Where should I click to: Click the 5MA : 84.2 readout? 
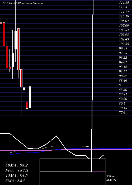point(15,181)
